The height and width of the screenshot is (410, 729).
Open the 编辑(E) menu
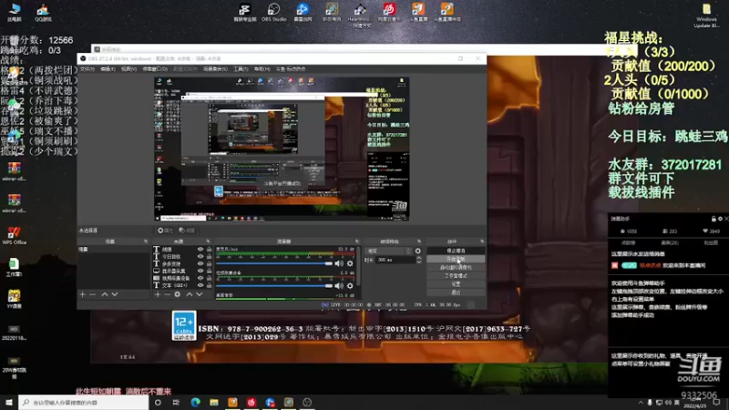108,69
